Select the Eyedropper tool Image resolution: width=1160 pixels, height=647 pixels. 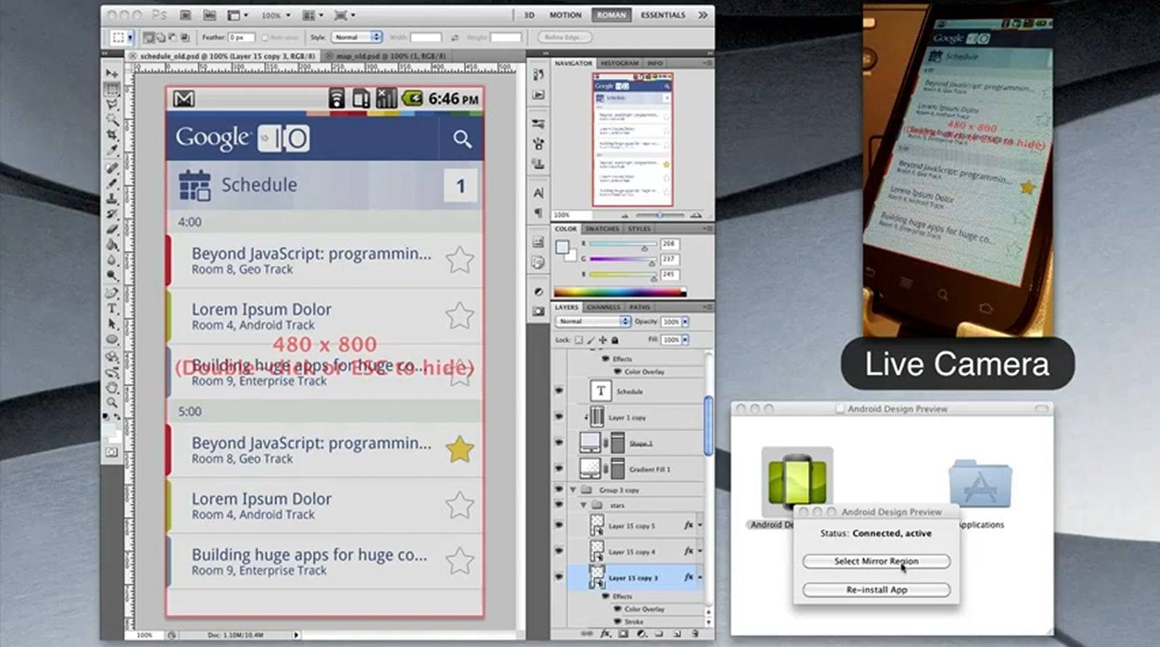tap(112, 150)
